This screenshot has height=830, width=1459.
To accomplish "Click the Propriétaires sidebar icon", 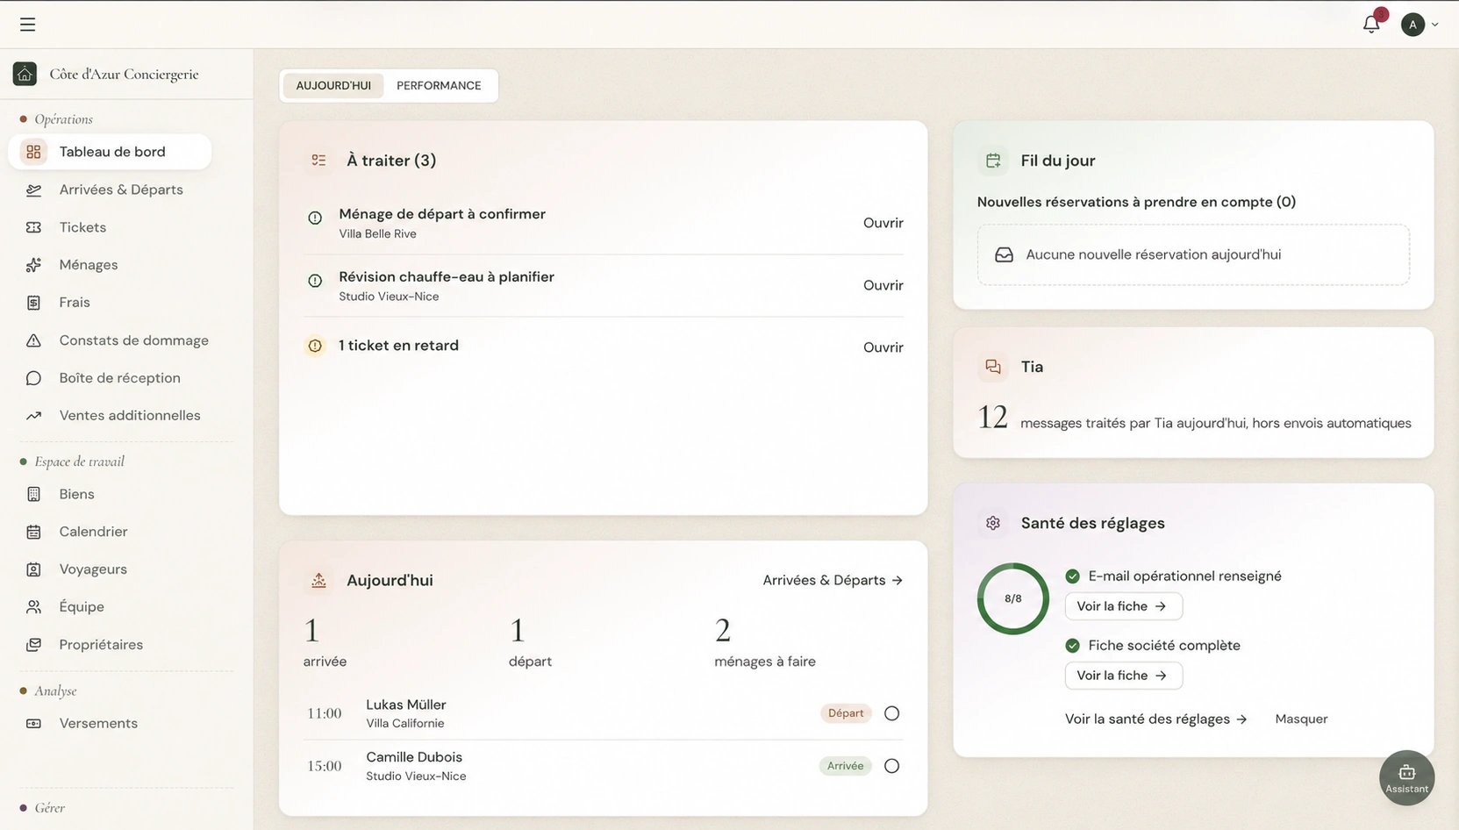I will [33, 645].
